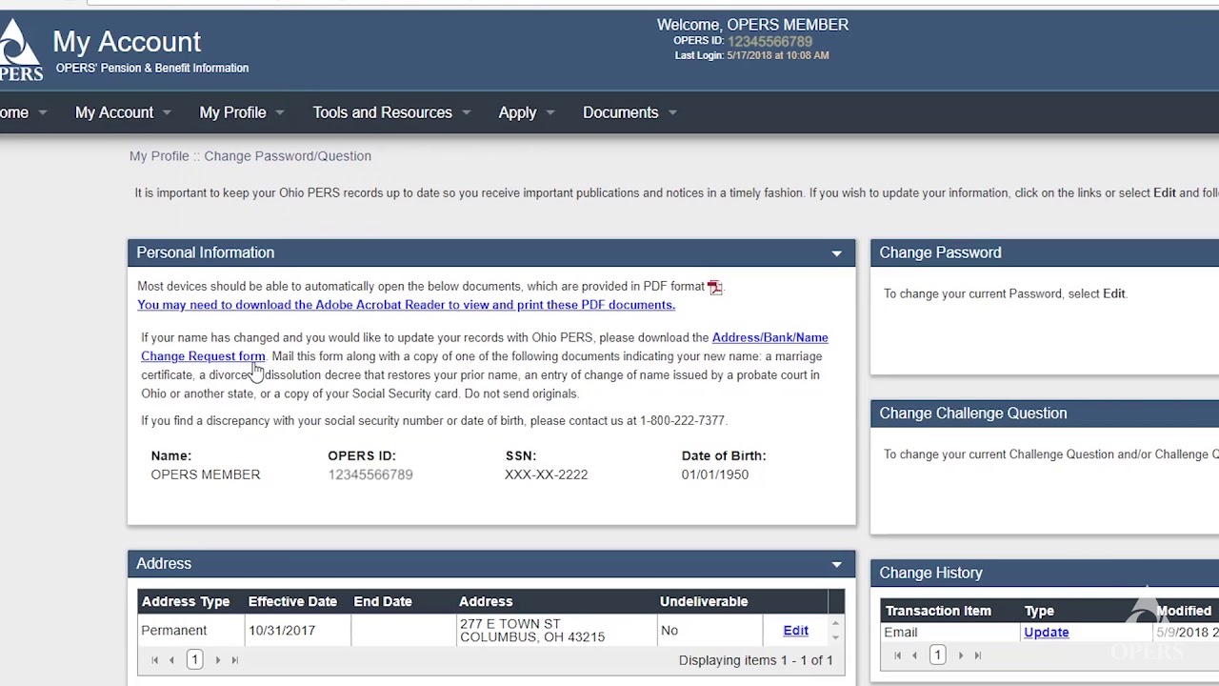Go to next page in Change History pager
Image resolution: width=1219 pixels, height=686 pixels.
[x=960, y=656]
